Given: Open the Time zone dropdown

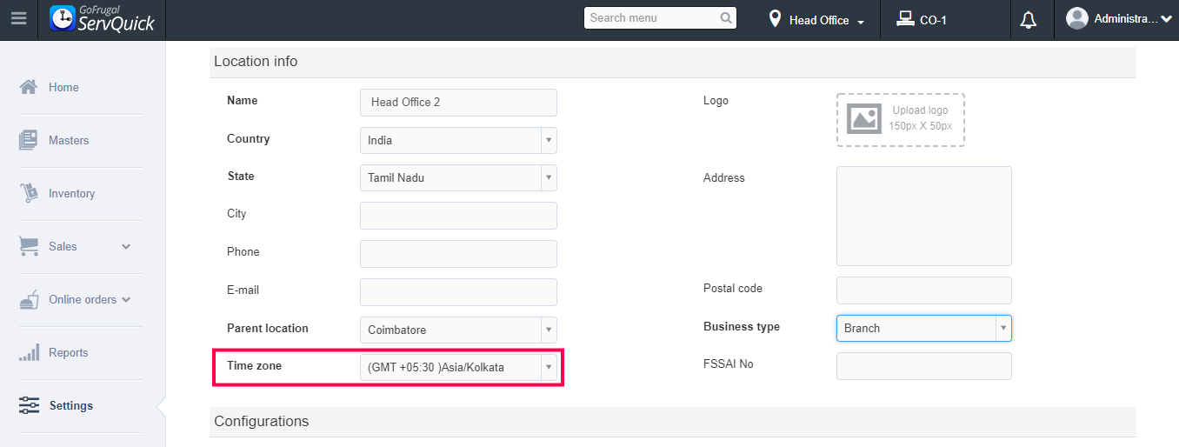Looking at the screenshot, I should tap(458, 367).
